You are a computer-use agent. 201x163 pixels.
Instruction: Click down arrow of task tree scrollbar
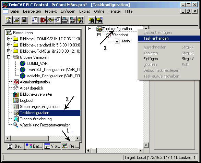click(x=146, y=145)
